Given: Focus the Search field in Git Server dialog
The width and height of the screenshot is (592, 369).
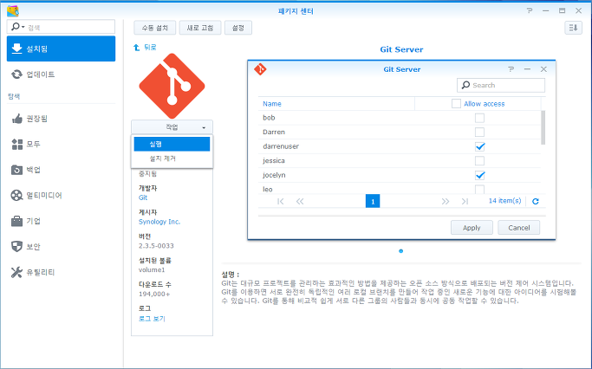Looking at the screenshot, I should [501, 85].
